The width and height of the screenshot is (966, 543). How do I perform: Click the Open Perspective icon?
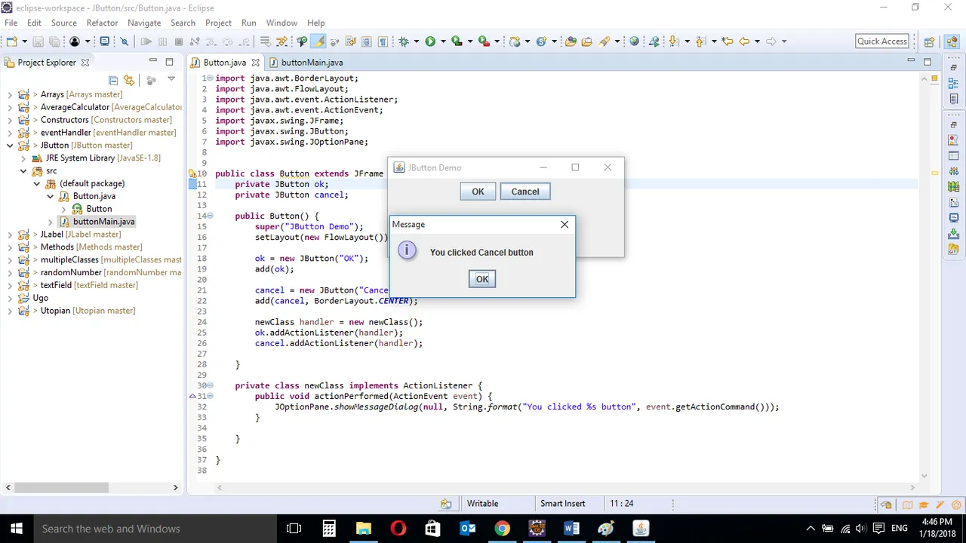pyautogui.click(x=929, y=41)
